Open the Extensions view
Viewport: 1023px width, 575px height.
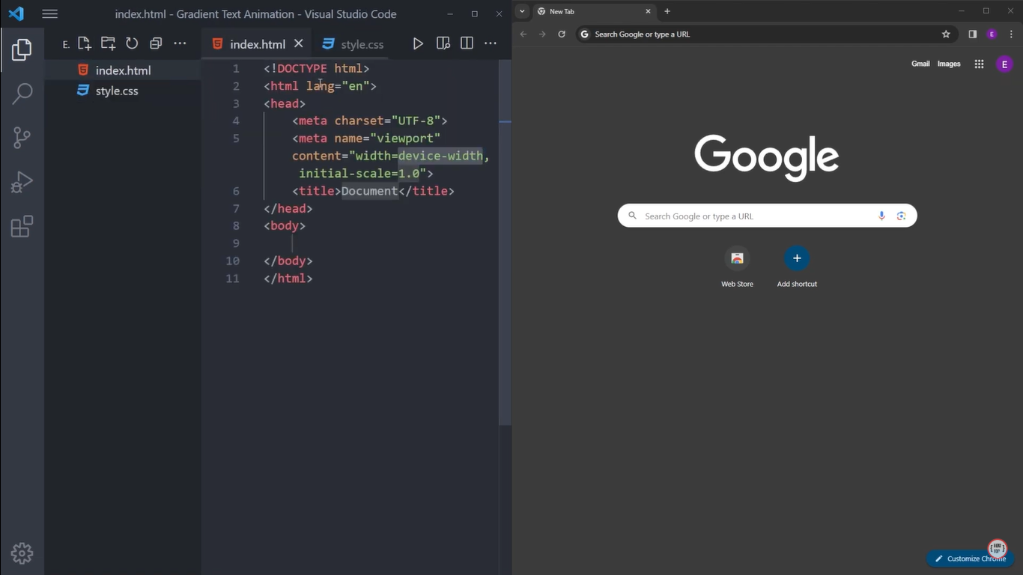point(22,226)
